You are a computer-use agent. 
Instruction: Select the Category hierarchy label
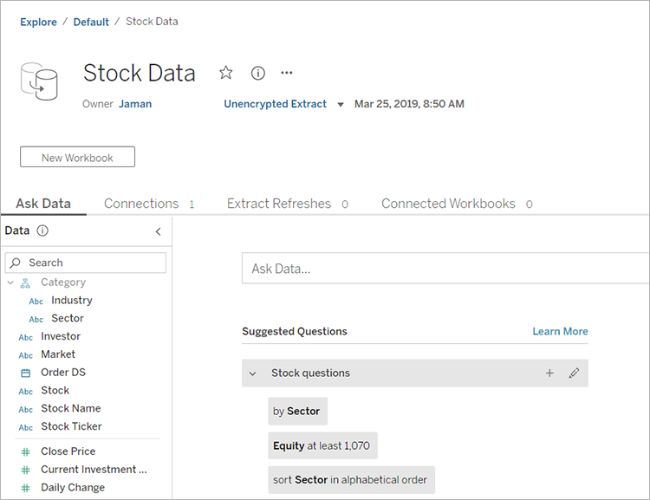(63, 282)
